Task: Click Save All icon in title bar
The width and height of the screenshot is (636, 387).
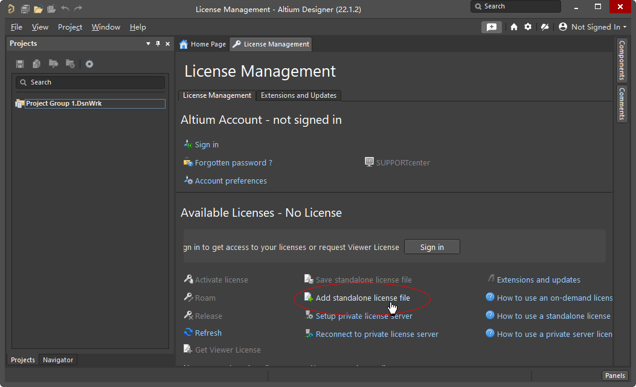Action: click(x=25, y=8)
